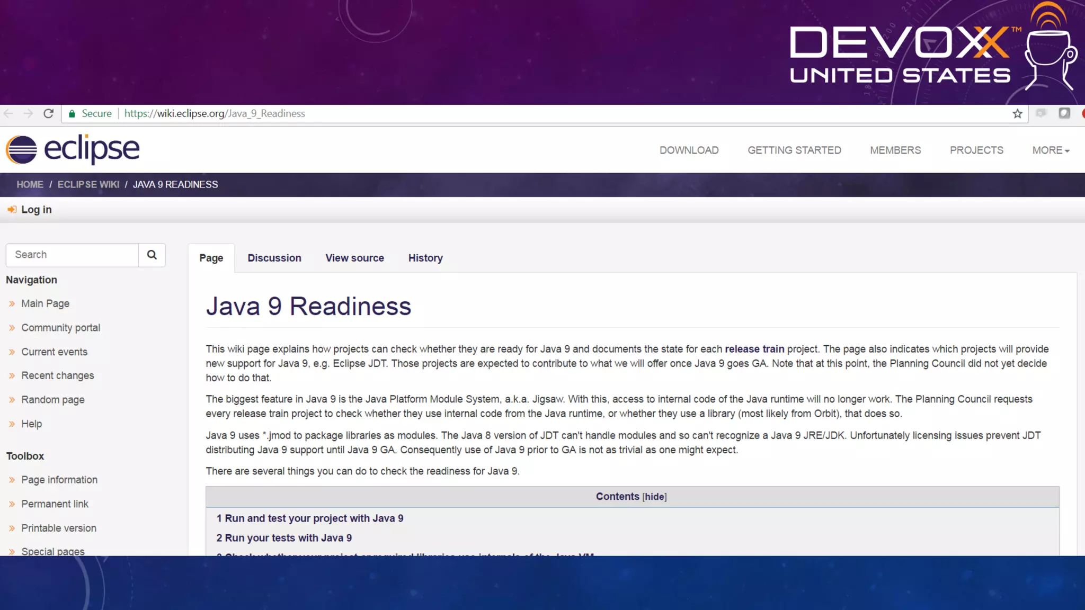Image resolution: width=1085 pixels, height=610 pixels.
Task: Click the browser back arrow
Action: point(8,113)
